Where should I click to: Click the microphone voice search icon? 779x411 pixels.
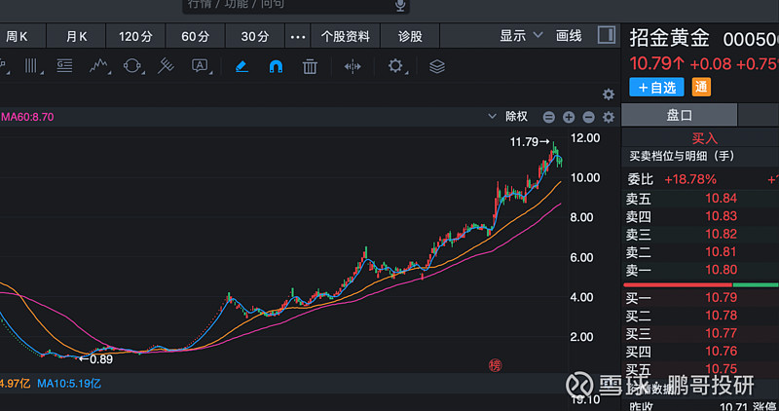[x=400, y=6]
